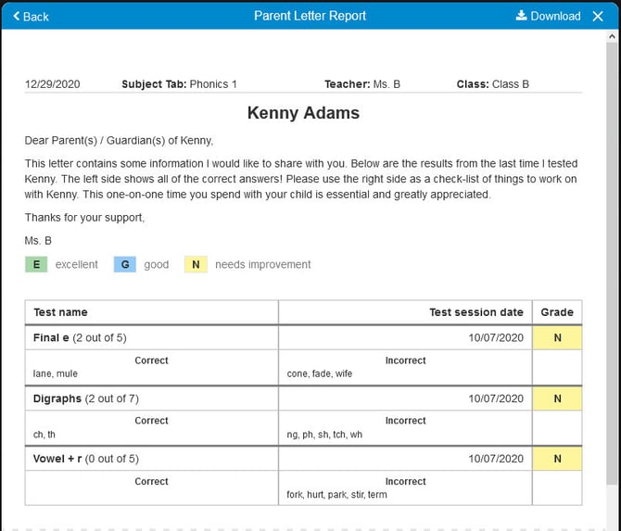Close the report with the X icon
The width and height of the screenshot is (621, 531).
(598, 16)
